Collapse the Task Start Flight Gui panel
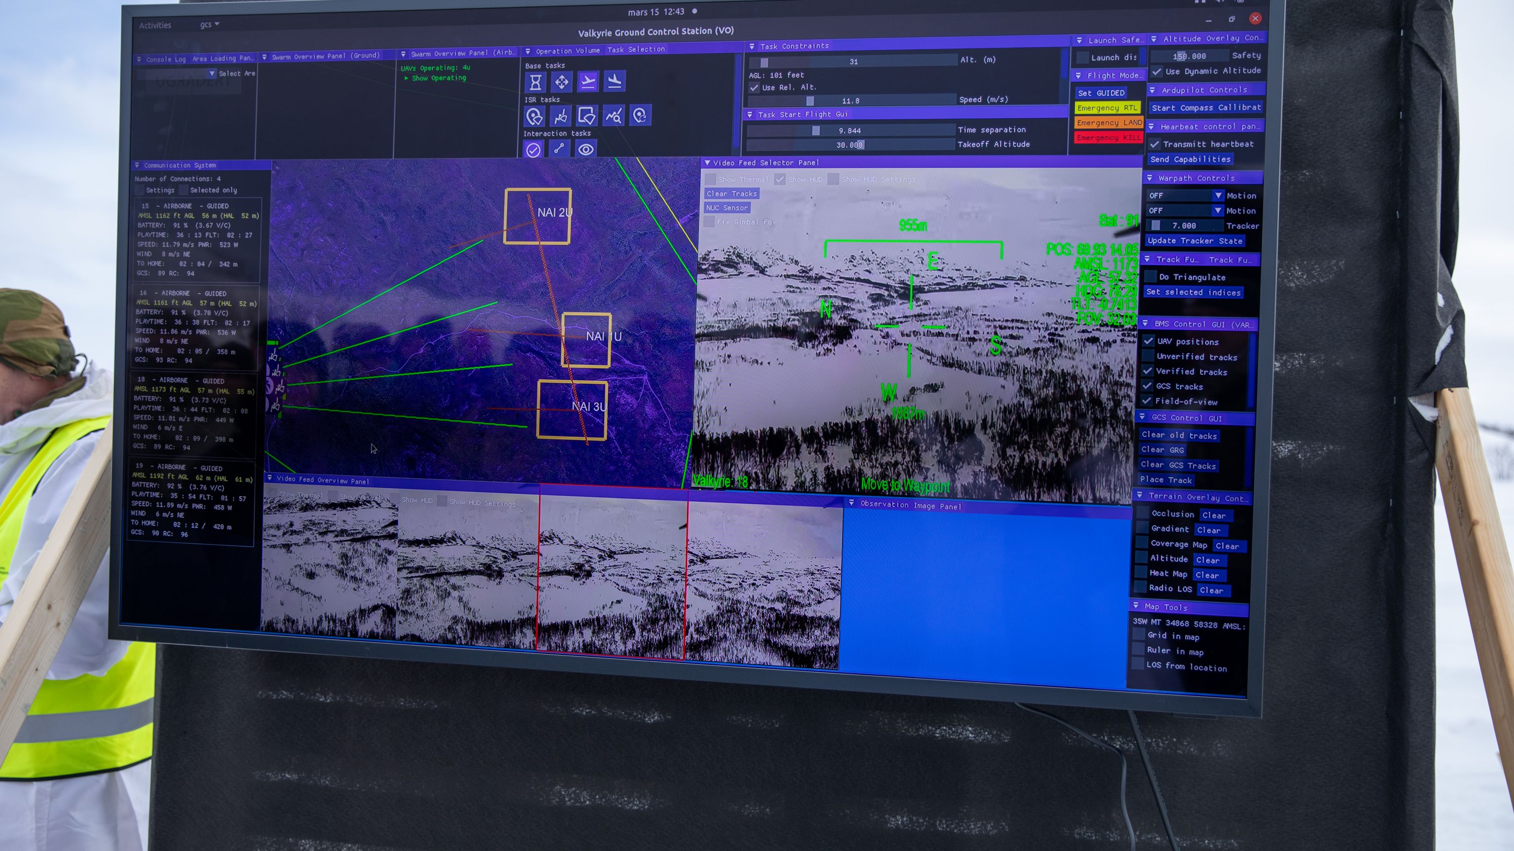The height and width of the screenshot is (851, 1514). point(749,115)
